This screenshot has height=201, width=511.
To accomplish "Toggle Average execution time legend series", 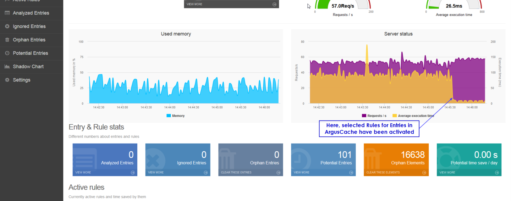I will tap(413, 116).
